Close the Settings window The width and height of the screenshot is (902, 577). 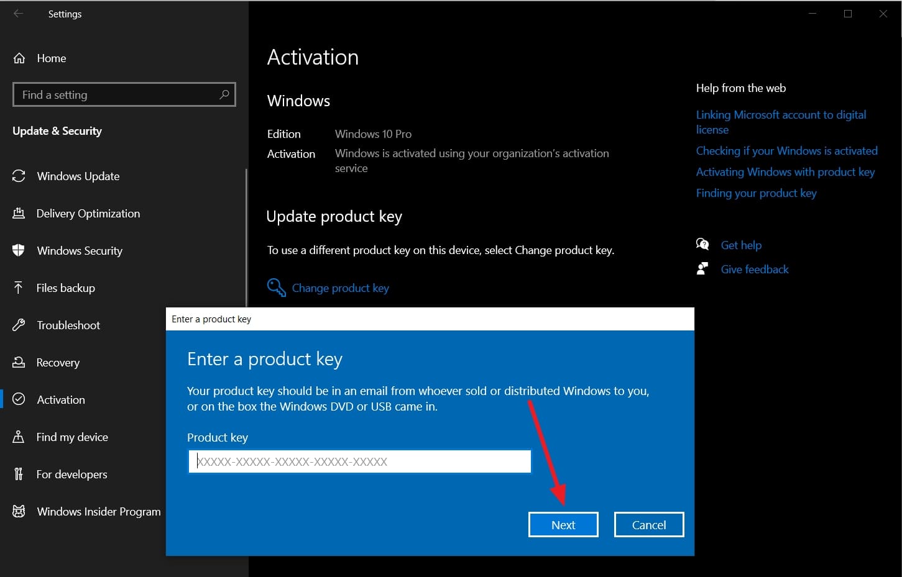click(x=883, y=14)
